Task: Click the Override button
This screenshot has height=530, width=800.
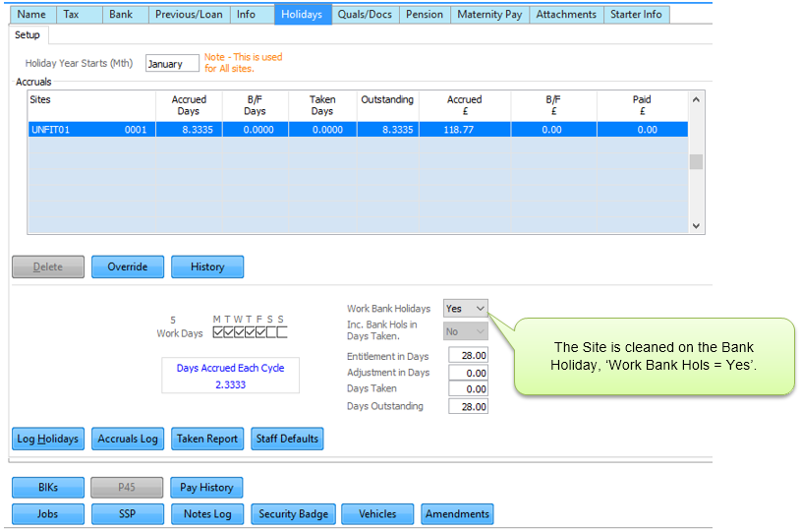Action: [x=128, y=267]
